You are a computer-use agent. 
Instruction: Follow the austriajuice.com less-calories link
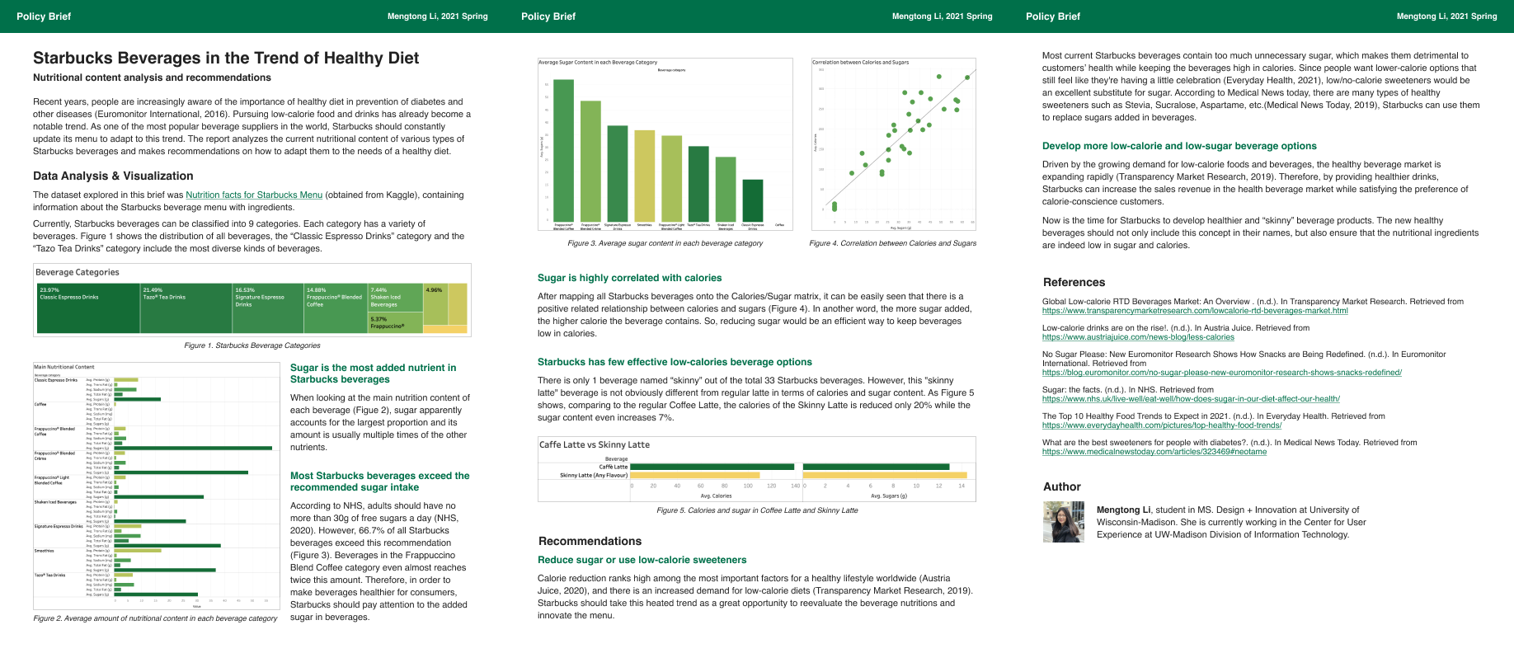[x=1137, y=337]
